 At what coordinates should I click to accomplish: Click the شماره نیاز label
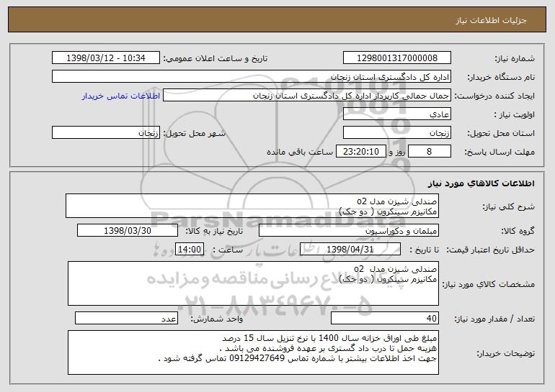click(515, 59)
